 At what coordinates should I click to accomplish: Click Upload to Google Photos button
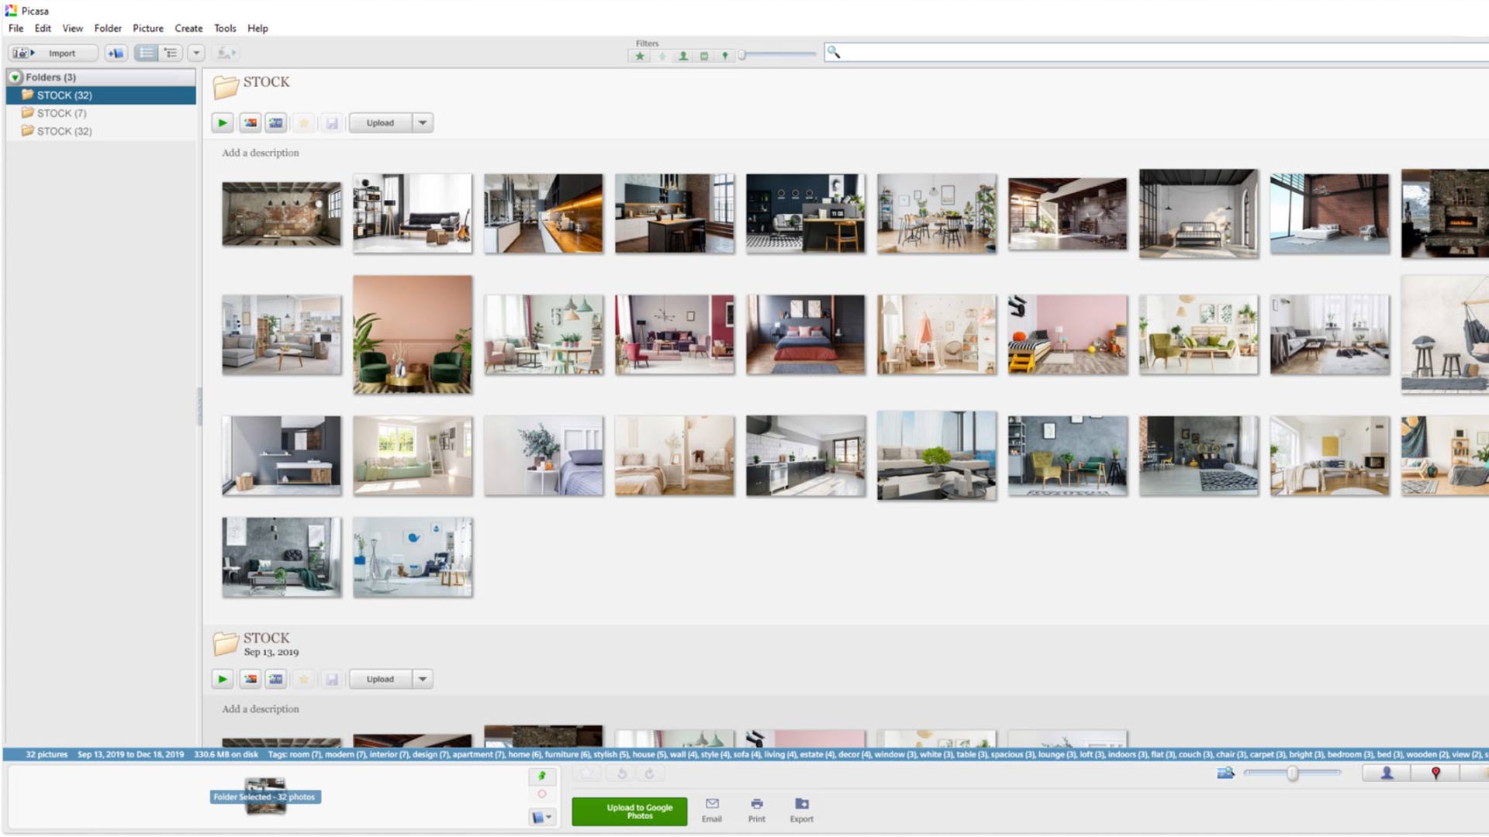tap(630, 811)
